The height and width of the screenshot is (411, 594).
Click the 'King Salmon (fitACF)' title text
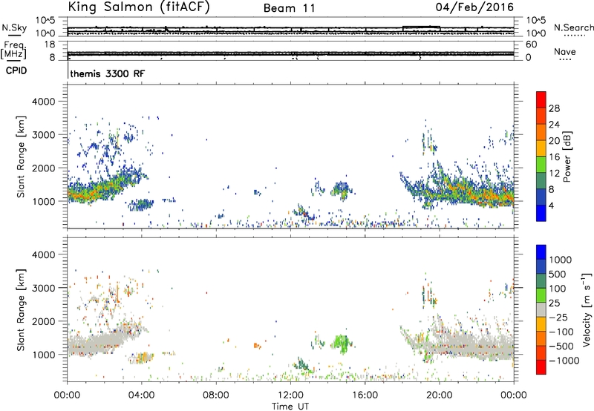[139, 7]
